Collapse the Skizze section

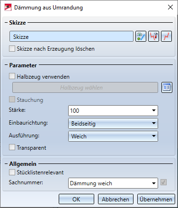pos(6,23)
